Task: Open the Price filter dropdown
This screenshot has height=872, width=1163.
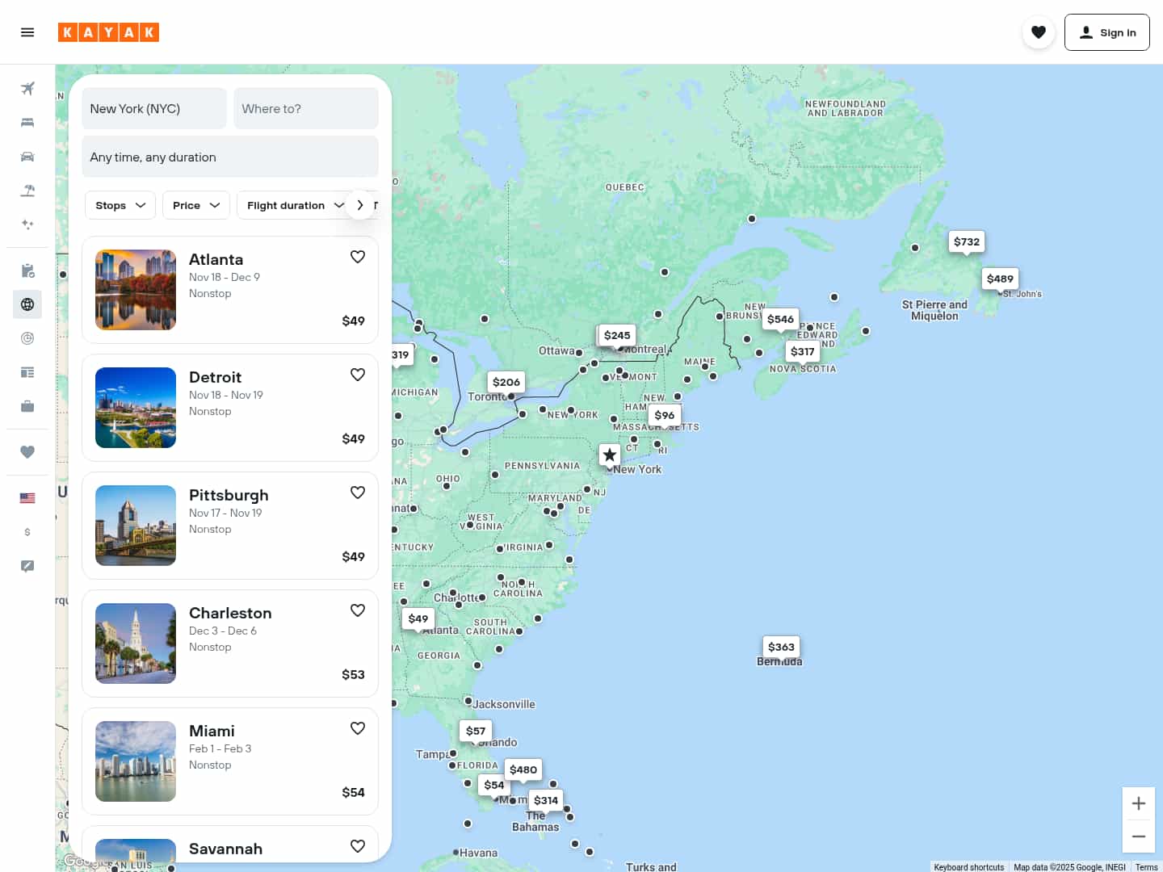Action: (196, 205)
